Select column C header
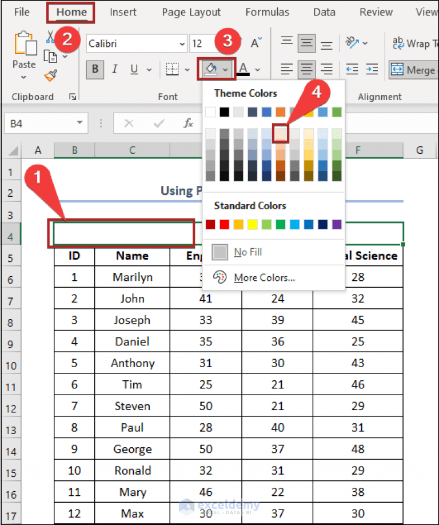439x525 pixels. pyautogui.click(x=132, y=150)
